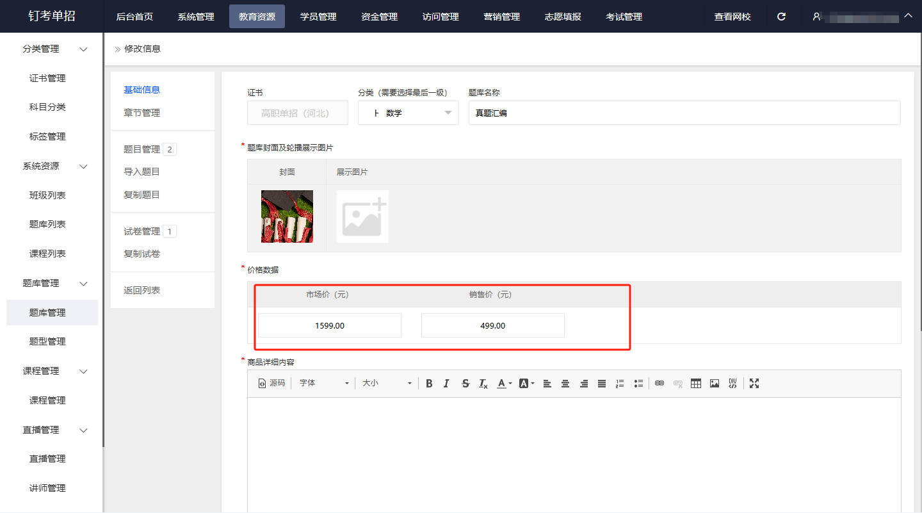Click the refresh icon in the top bar
This screenshot has width=922, height=513.
pos(781,17)
